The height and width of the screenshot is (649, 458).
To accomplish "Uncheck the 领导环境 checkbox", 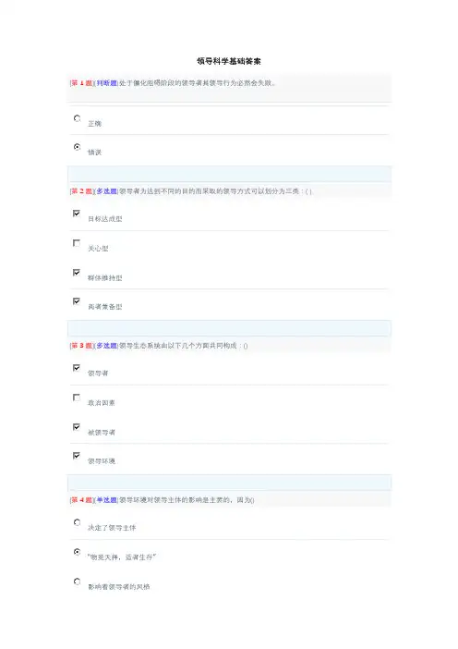I will tap(77, 456).
